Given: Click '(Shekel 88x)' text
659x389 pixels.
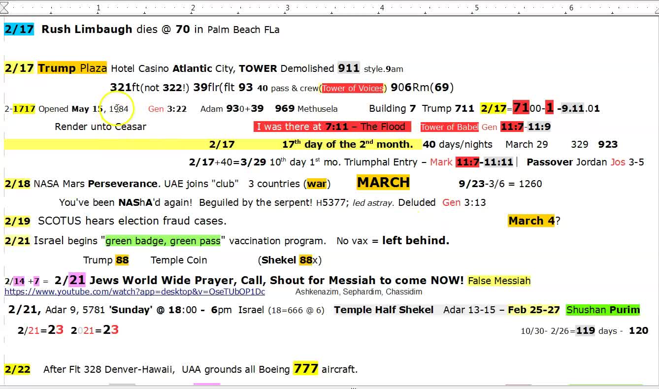Looking at the screenshot, I should tap(290, 260).
